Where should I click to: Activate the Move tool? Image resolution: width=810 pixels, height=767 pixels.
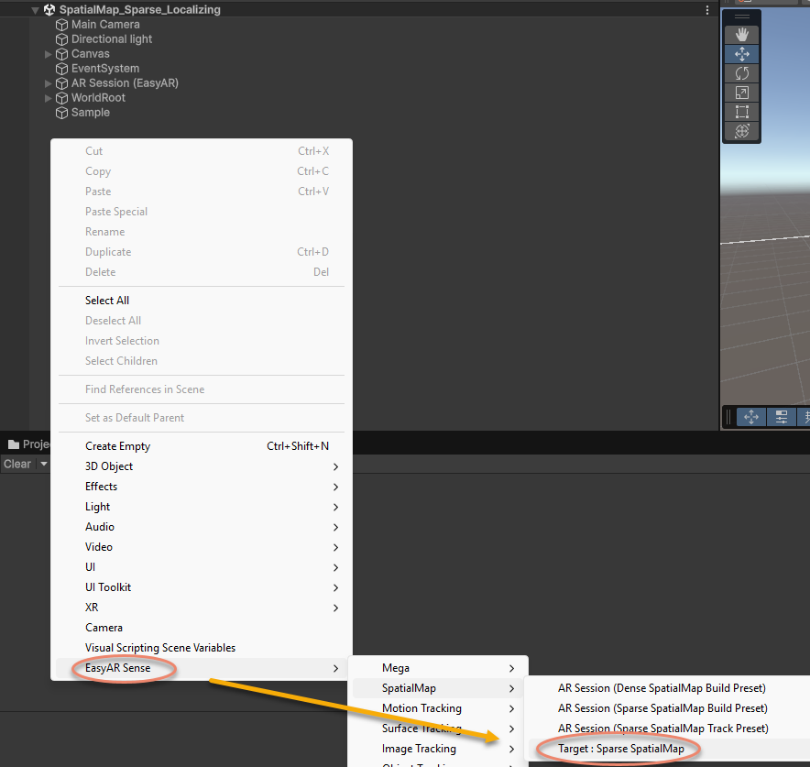742,54
